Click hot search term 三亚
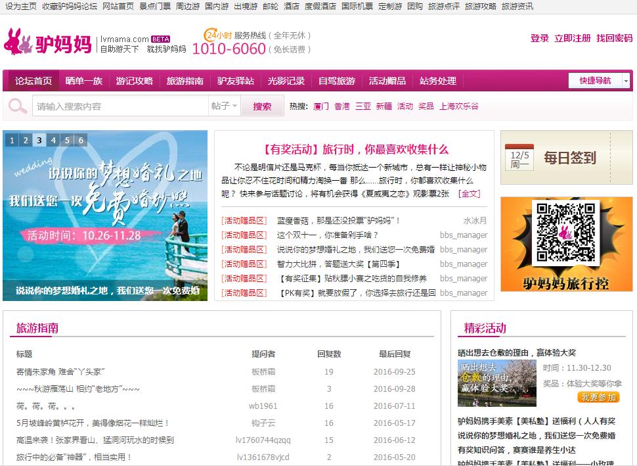637x466 pixels. pos(363,106)
